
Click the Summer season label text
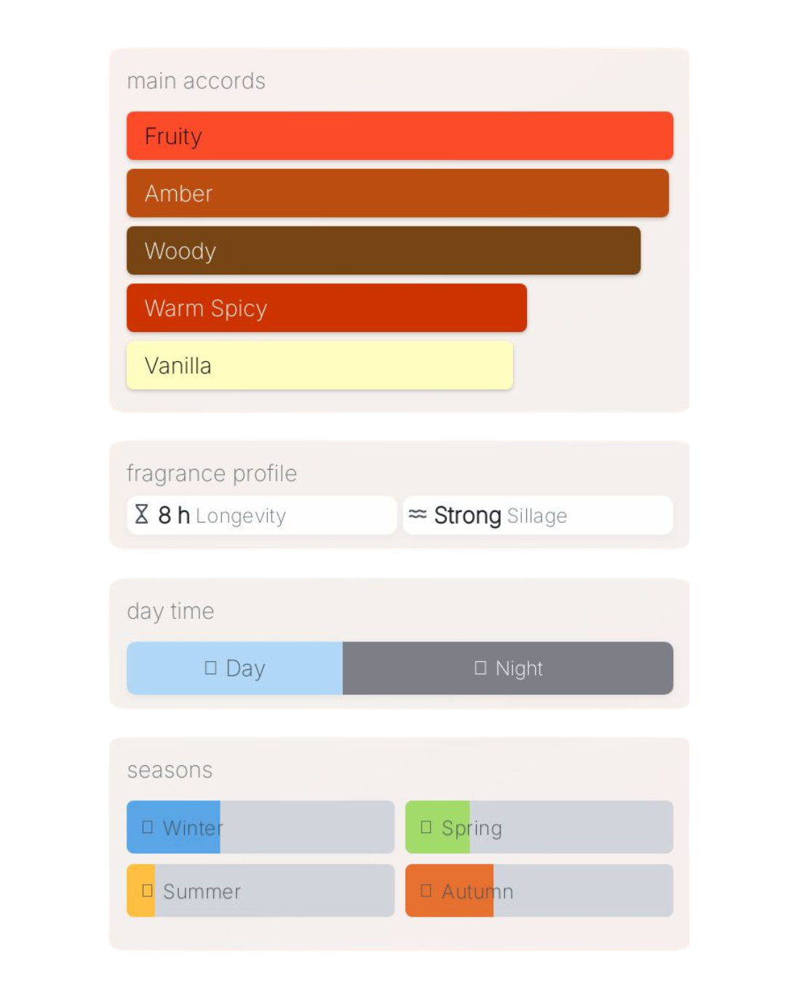coord(202,891)
